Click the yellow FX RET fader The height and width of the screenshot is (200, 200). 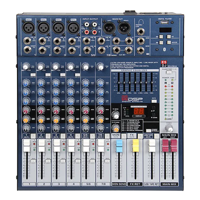(x=135, y=144)
